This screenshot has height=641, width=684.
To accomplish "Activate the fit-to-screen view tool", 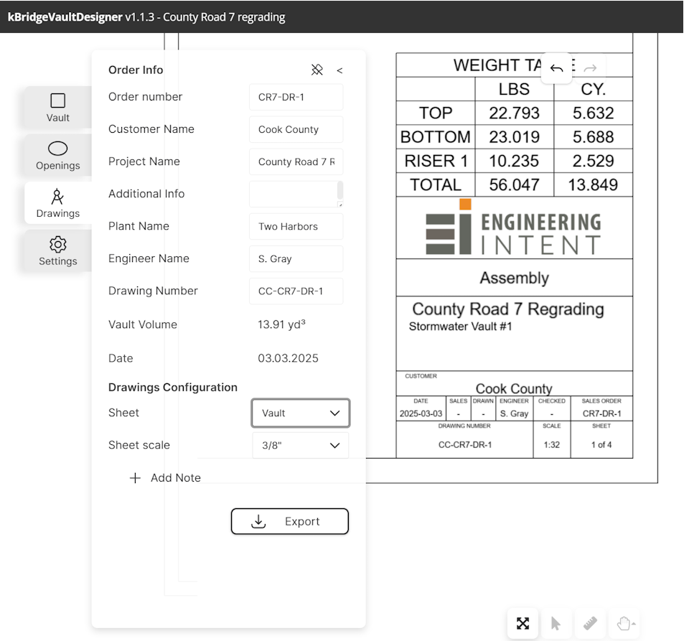I will point(523,623).
